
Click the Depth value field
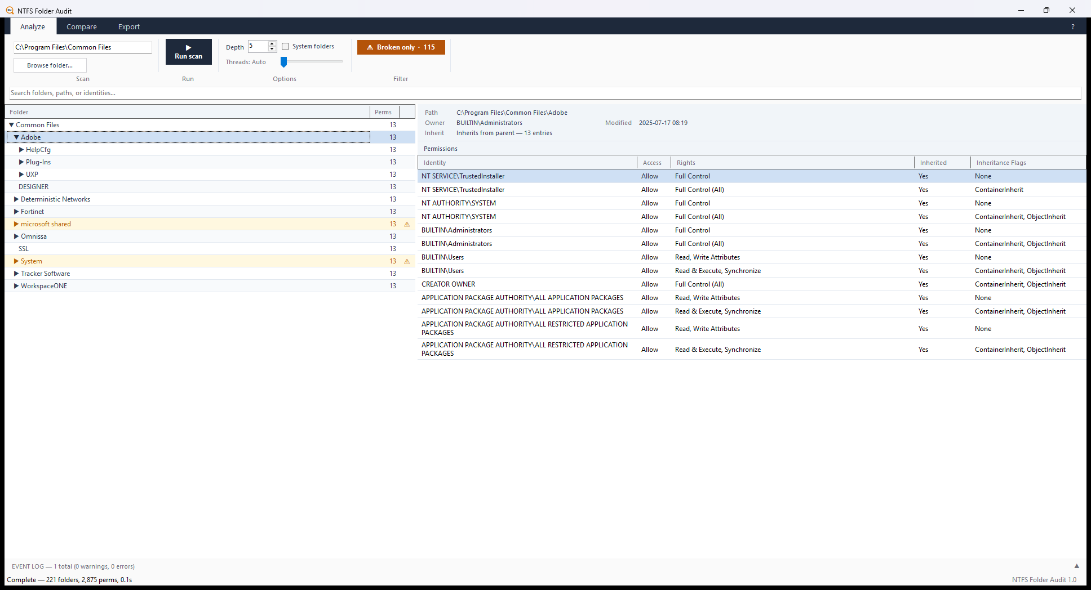(258, 46)
